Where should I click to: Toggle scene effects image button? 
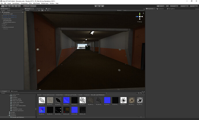click(48, 10)
